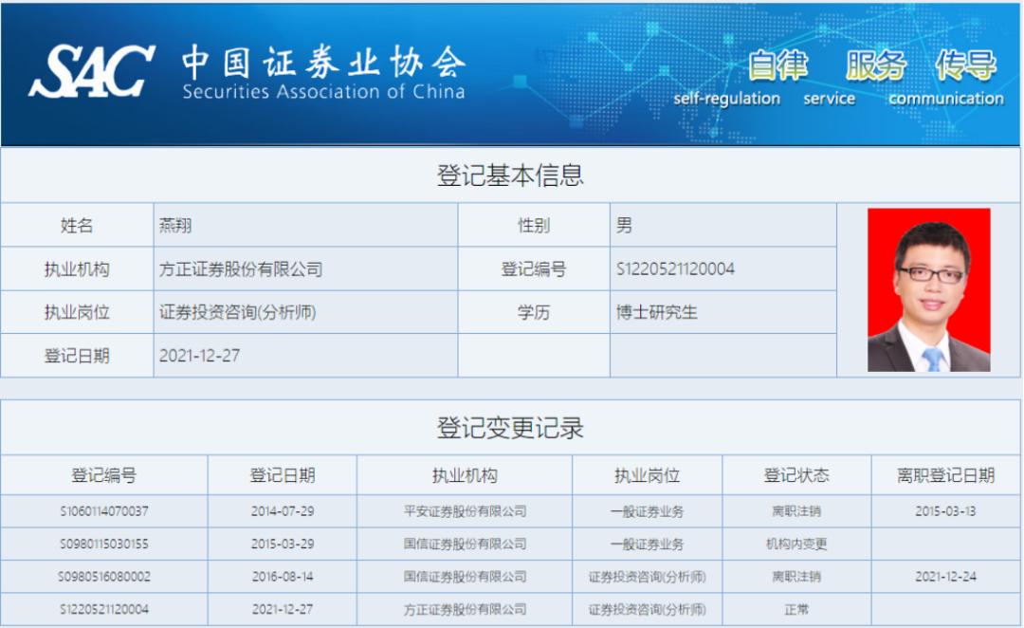Click the 学历 label cell
The width and height of the screenshot is (1024, 628).
(x=534, y=312)
